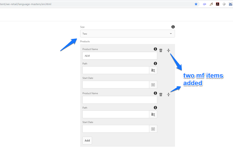Click the second product's Start Date input

point(116,129)
